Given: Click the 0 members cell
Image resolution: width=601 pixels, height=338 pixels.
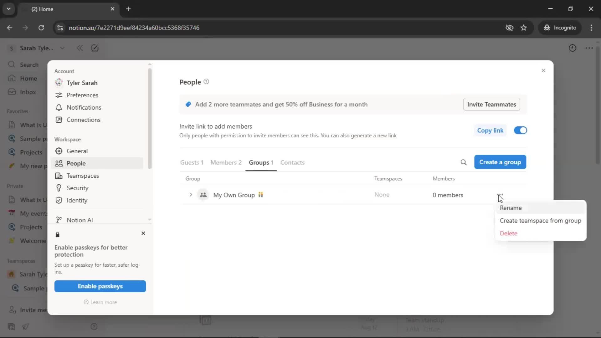Looking at the screenshot, I should [448, 195].
